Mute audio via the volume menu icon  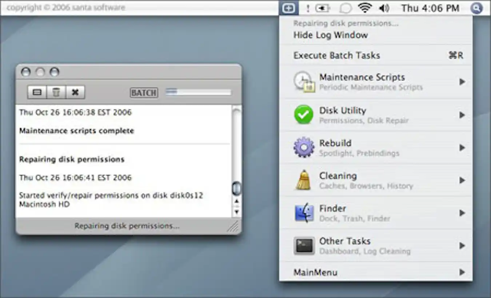pyautogui.click(x=384, y=7)
